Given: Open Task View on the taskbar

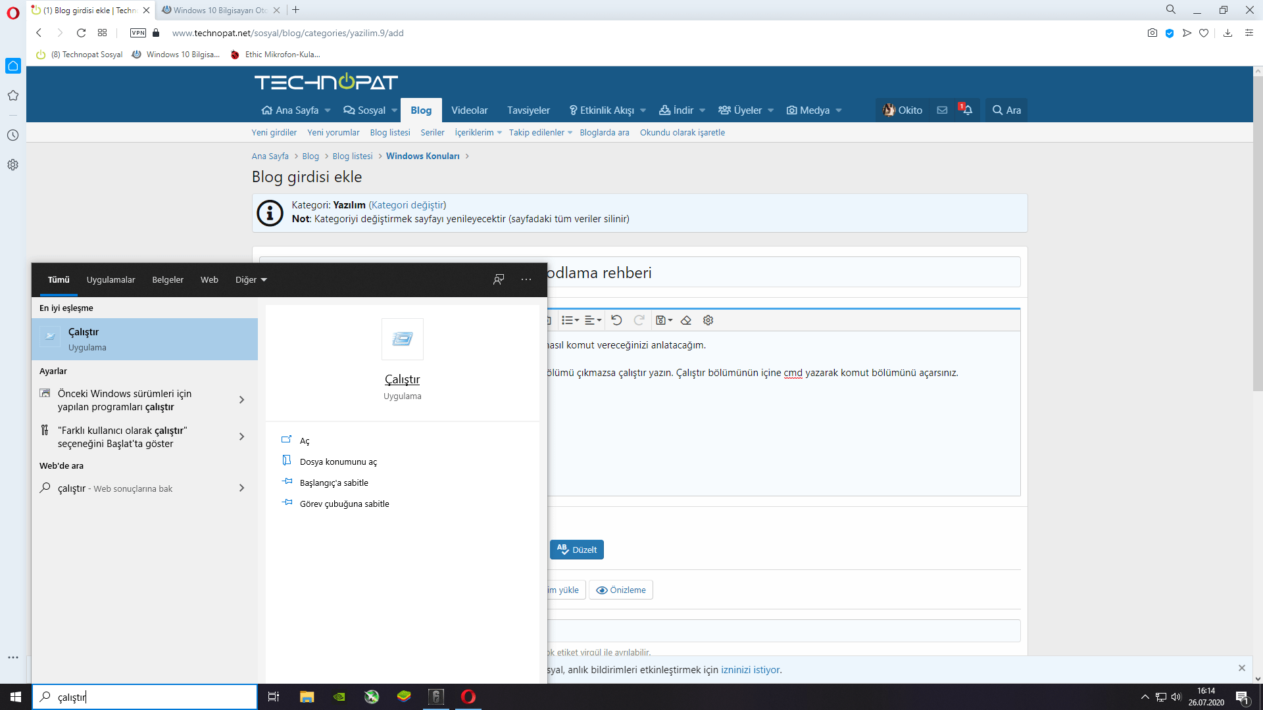Looking at the screenshot, I should point(274,697).
